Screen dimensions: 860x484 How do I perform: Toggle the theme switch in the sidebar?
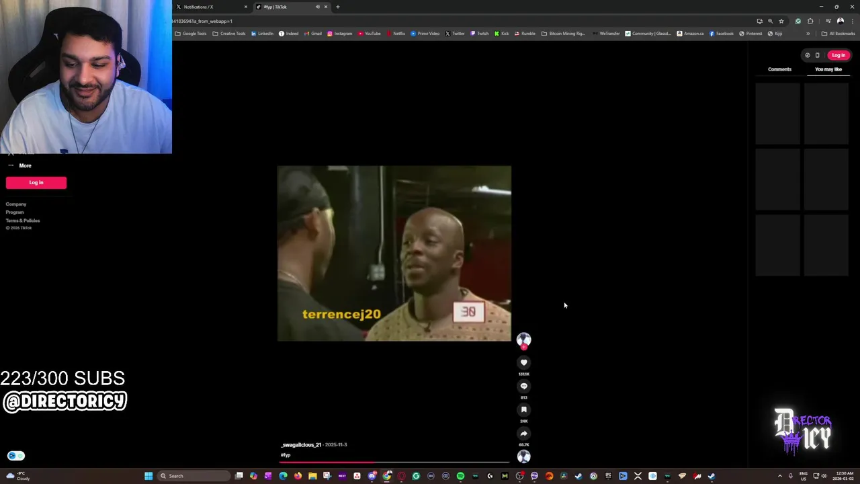click(16, 456)
